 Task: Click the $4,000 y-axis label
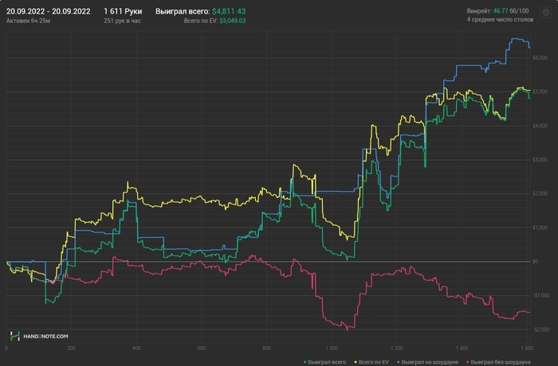click(540, 126)
